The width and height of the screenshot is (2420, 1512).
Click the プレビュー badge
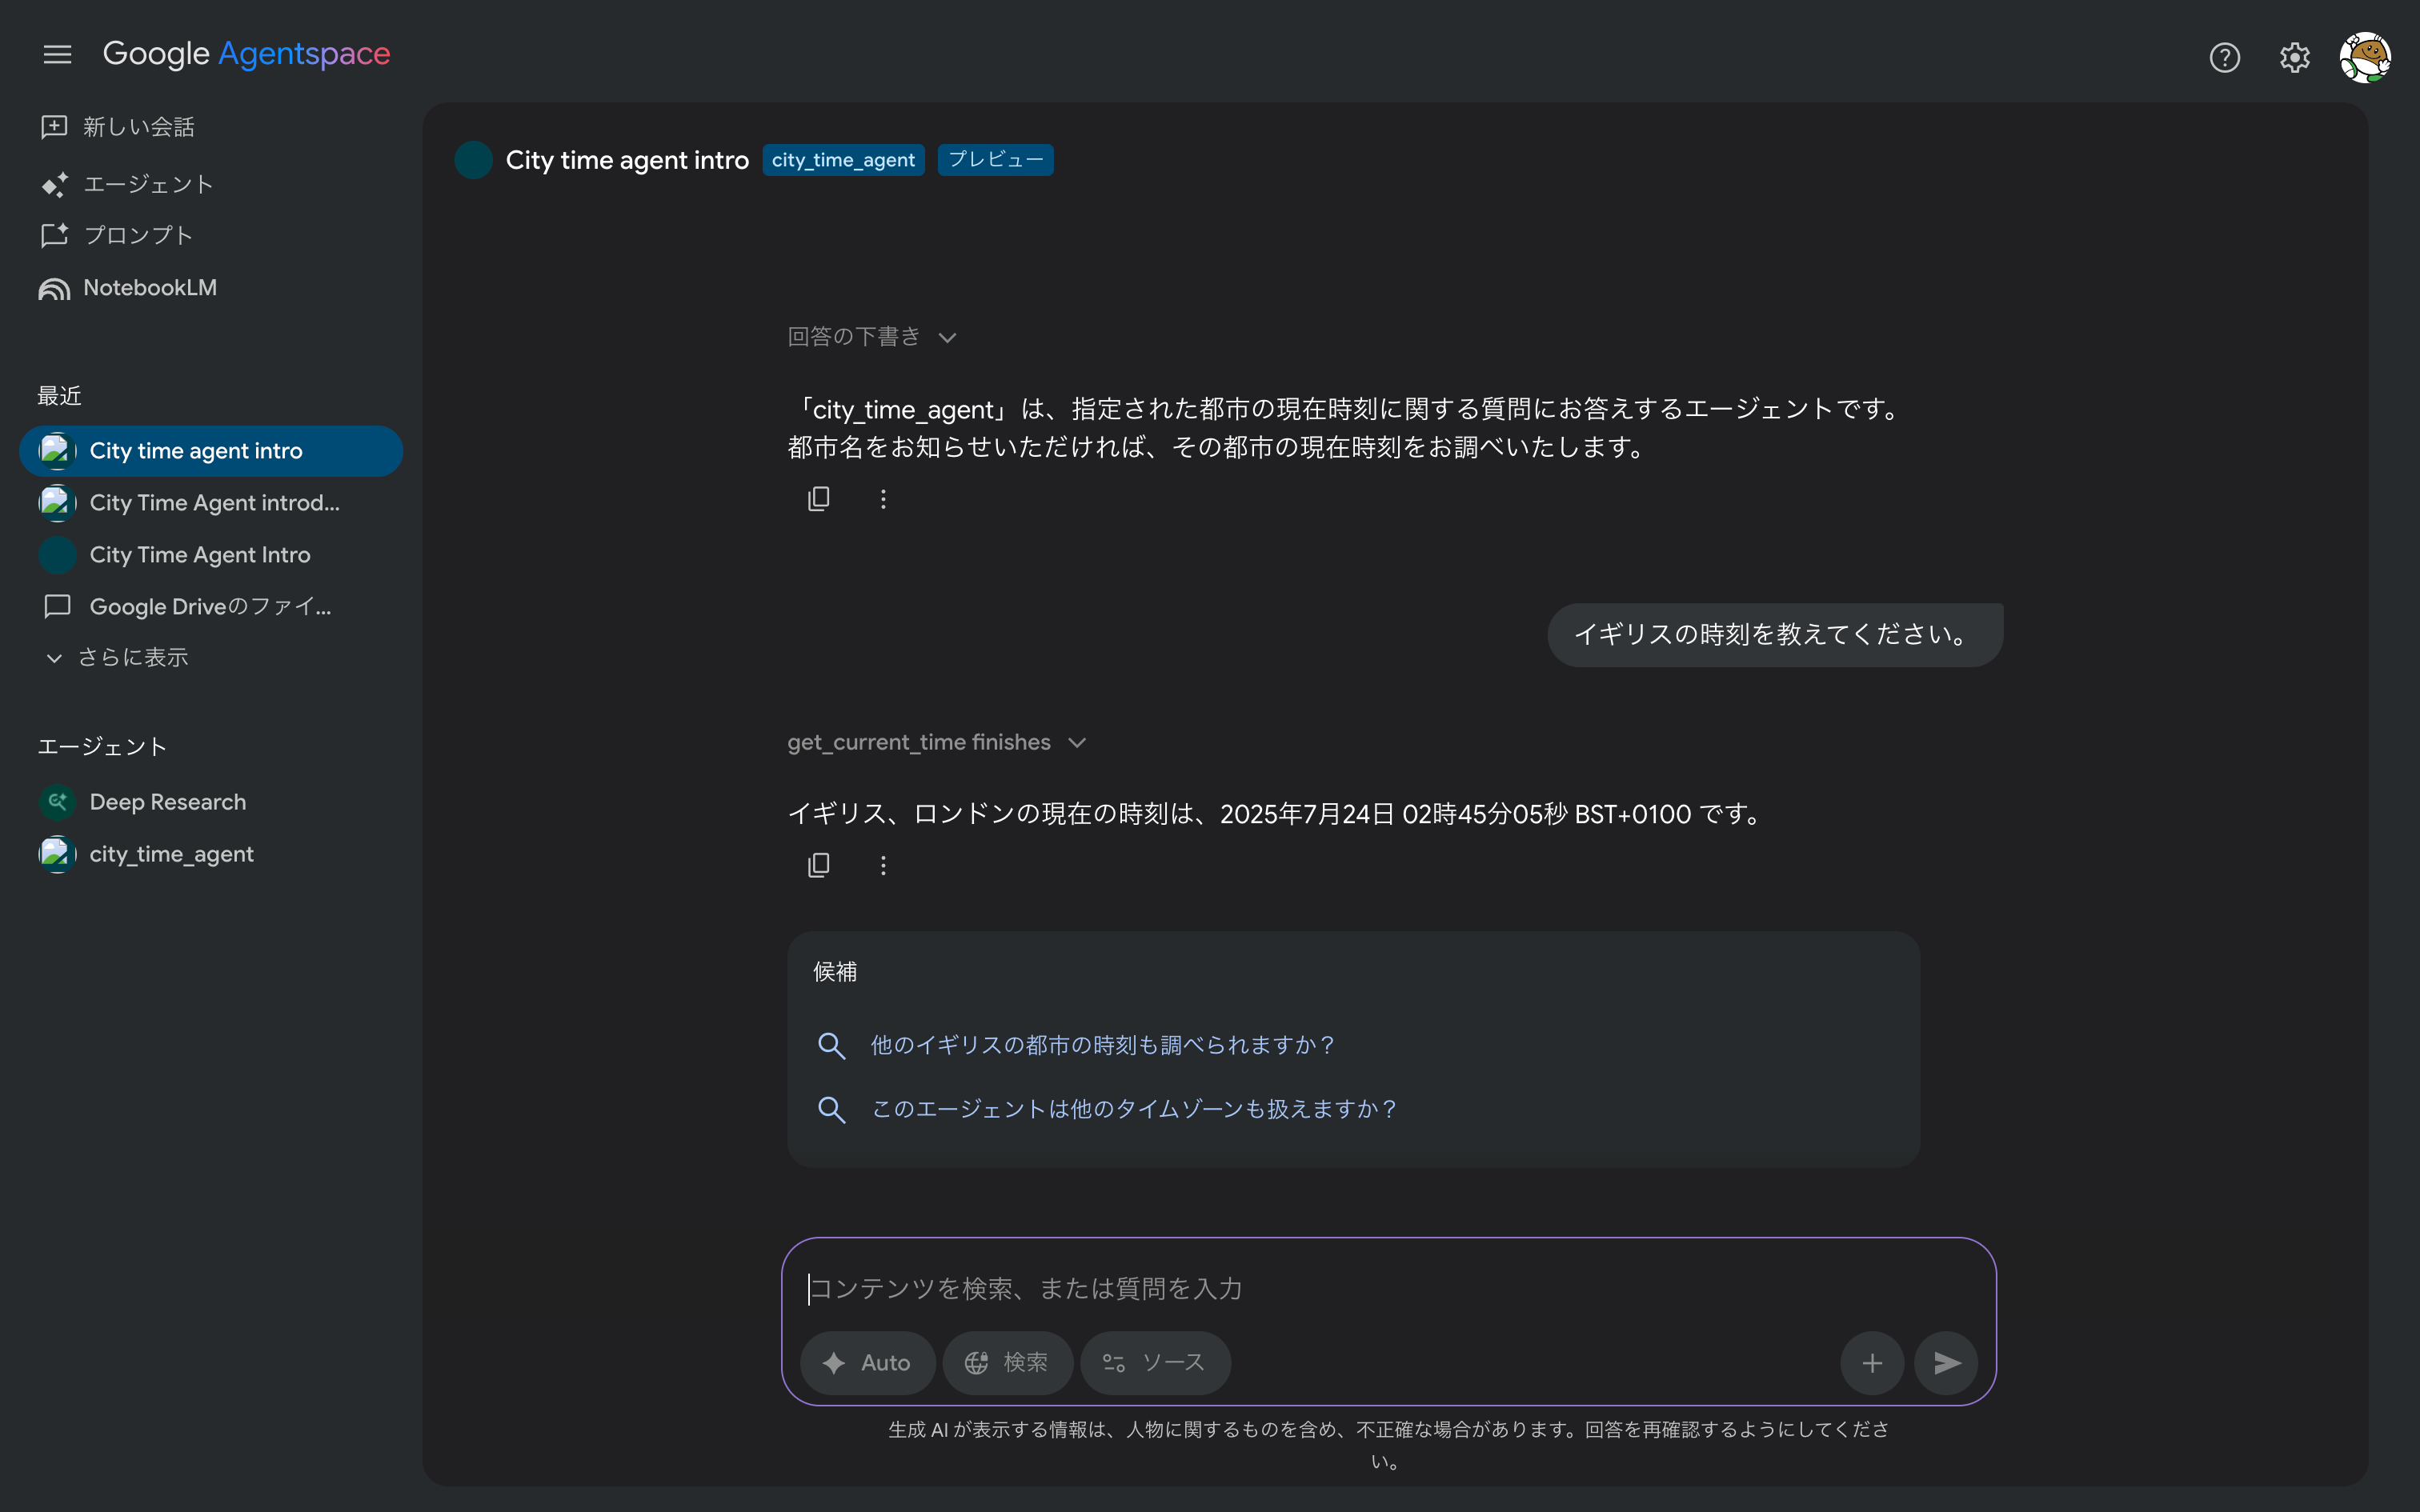[x=995, y=160]
